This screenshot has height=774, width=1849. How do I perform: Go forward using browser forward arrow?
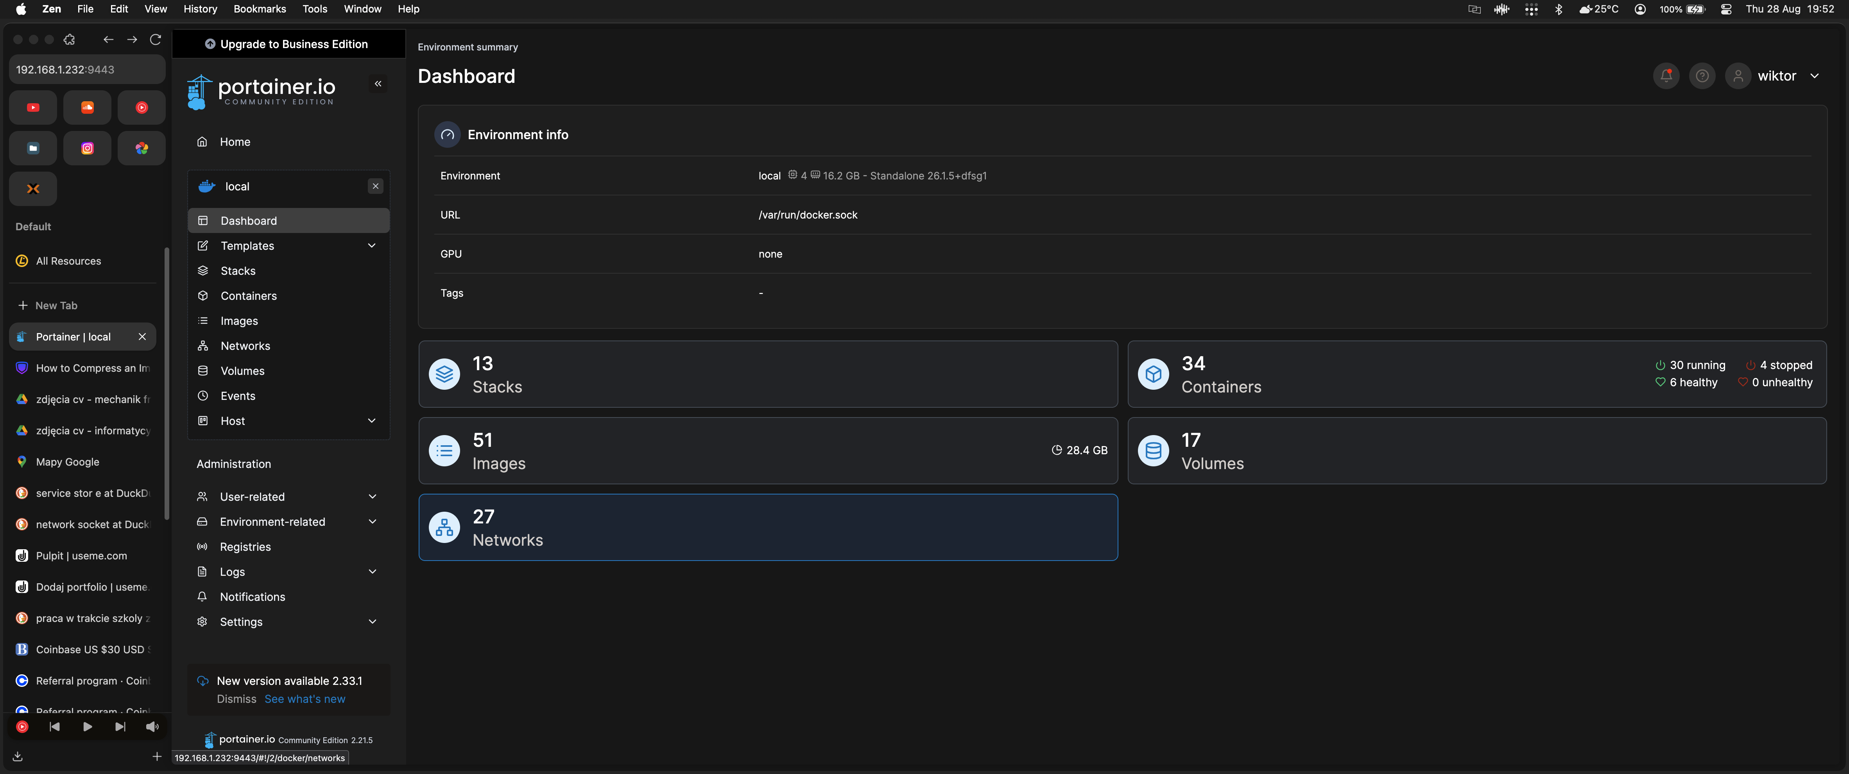(x=132, y=39)
